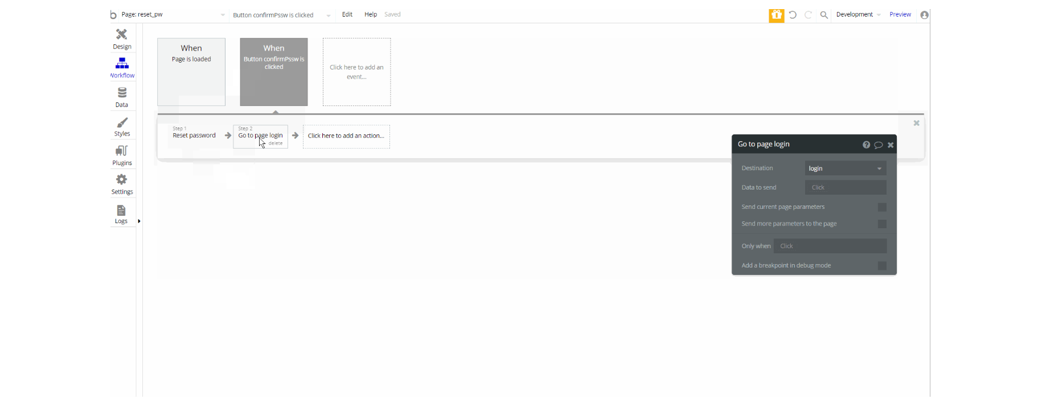The height and width of the screenshot is (403, 1042).
Task: Open the Plugins section icon
Action: (122, 151)
